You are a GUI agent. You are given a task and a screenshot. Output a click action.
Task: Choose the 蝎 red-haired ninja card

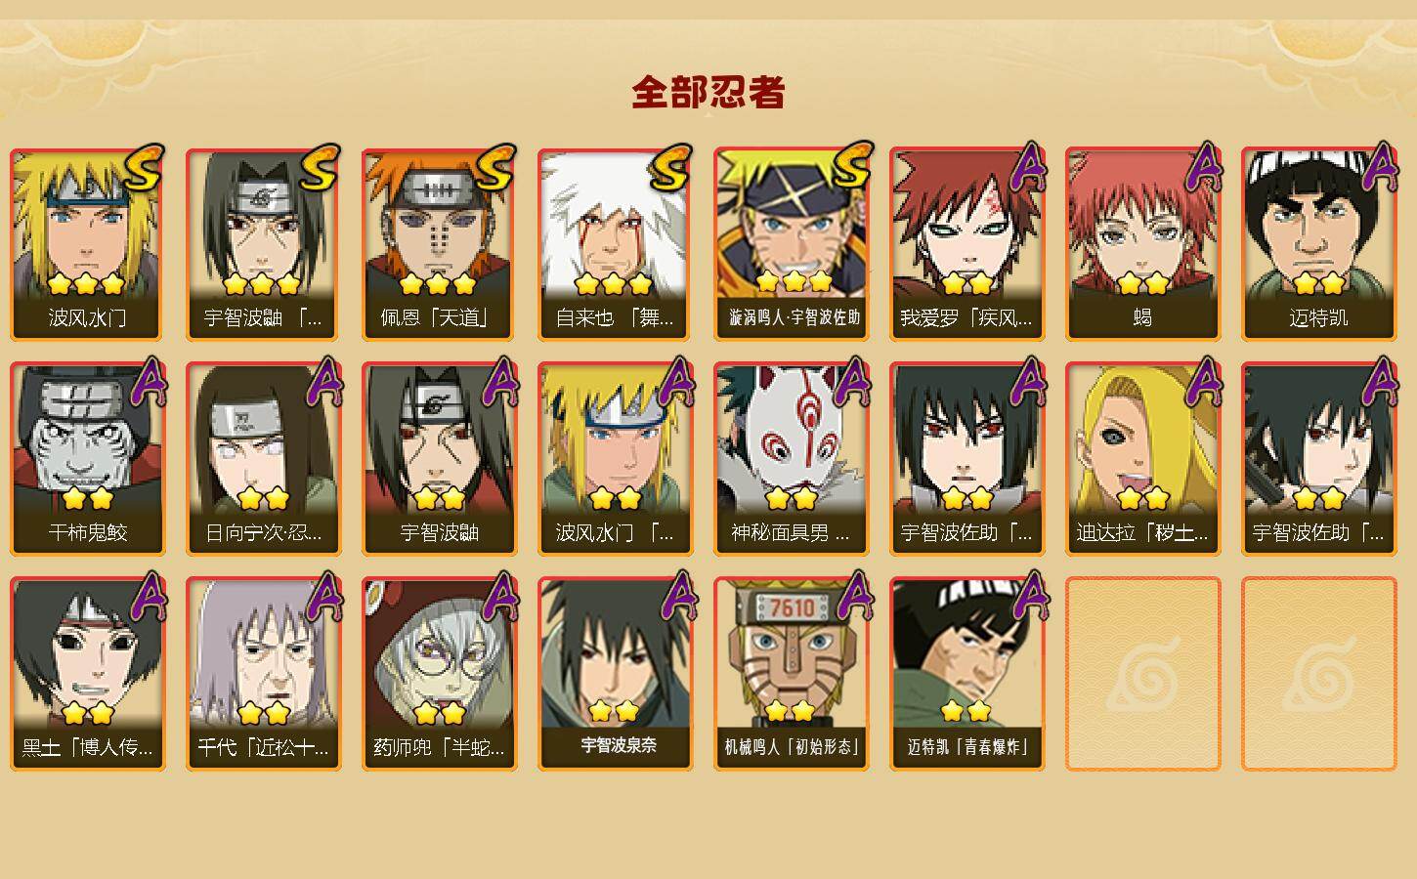pos(1143,244)
